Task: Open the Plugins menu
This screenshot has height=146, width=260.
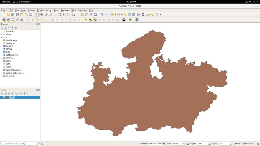Action: pyautogui.click(x=40, y=10)
